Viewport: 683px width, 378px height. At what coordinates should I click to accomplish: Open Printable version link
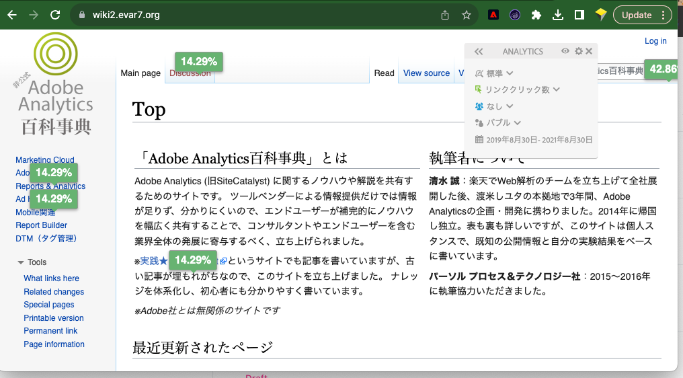pos(54,318)
